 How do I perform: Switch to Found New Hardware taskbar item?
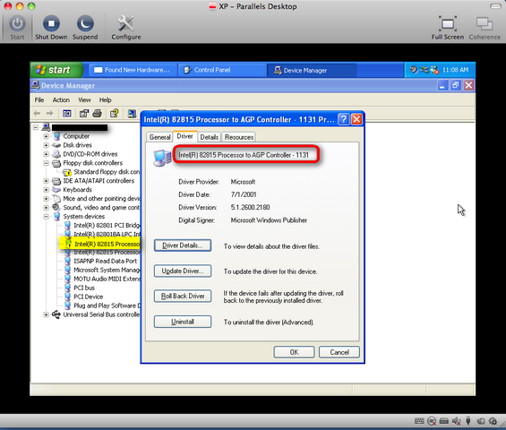pos(133,70)
